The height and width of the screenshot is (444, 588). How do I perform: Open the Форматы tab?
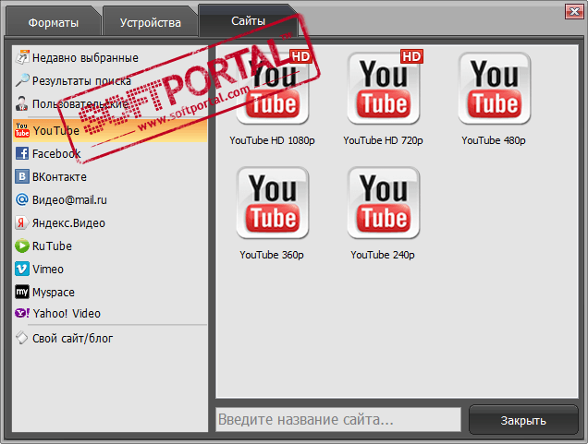[54, 22]
